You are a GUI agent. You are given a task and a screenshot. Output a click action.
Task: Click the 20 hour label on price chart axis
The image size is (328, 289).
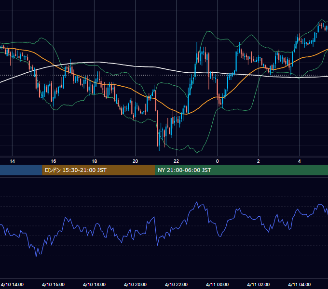(136, 161)
